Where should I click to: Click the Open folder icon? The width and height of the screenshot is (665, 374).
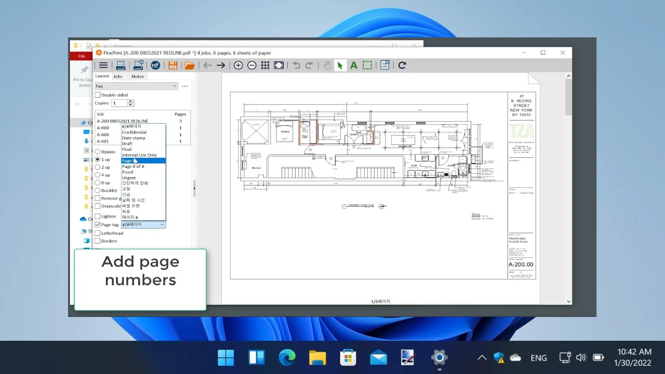[x=190, y=65]
